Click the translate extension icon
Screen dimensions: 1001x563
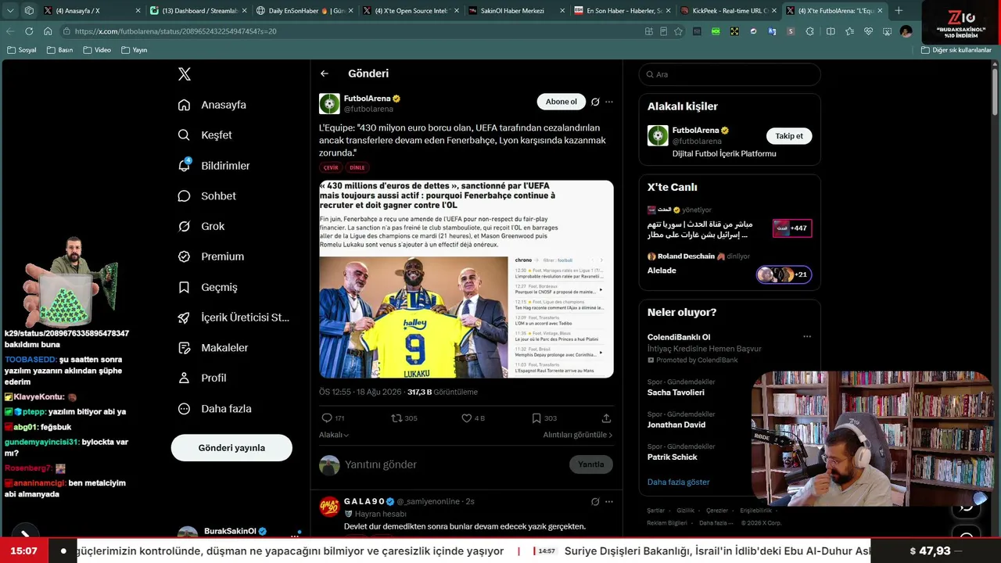[x=772, y=31]
